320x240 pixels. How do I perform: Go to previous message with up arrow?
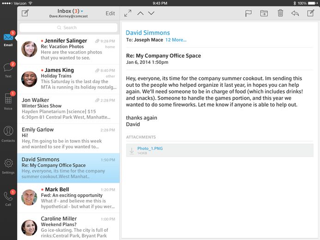[x=140, y=13]
